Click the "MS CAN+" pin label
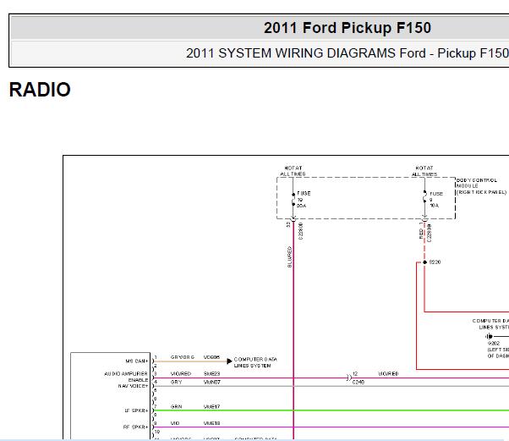This screenshot has height=441, width=509. click(137, 361)
